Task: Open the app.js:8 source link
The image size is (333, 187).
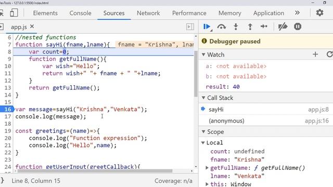Action: click(318, 110)
